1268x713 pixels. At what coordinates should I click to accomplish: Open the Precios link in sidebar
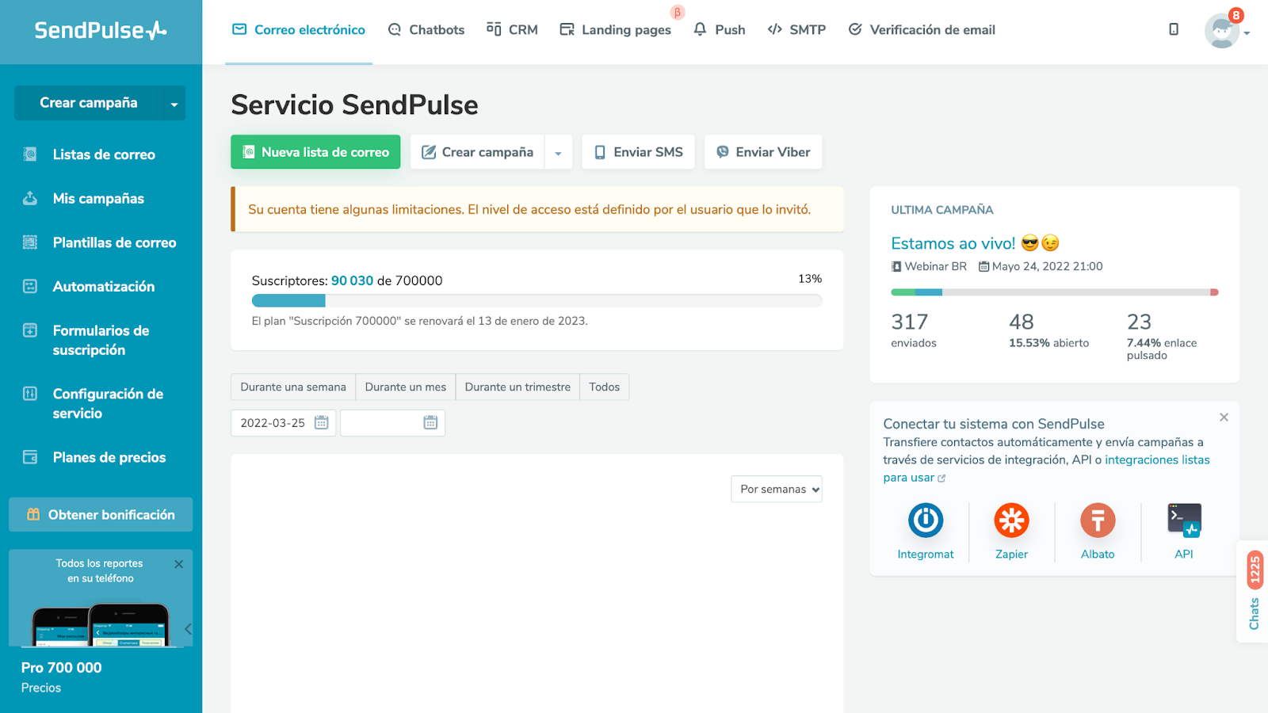pos(41,688)
